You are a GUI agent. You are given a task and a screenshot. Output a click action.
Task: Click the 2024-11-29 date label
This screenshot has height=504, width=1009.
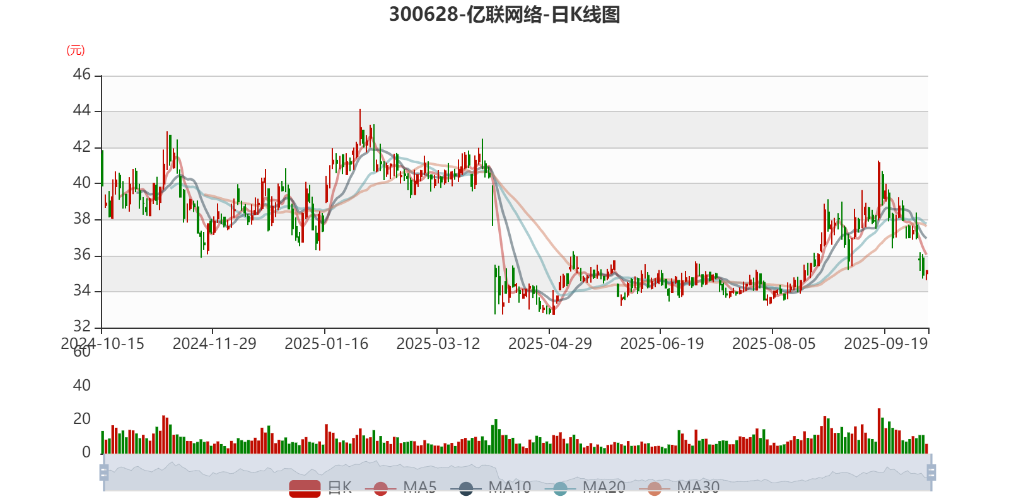(x=214, y=344)
